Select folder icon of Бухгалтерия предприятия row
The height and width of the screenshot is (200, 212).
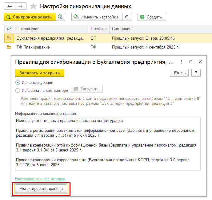pos(9,38)
